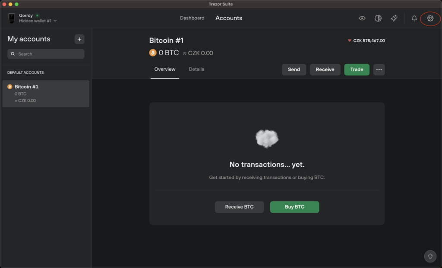Open the three-dots more options menu
Image resolution: width=442 pixels, height=268 pixels.
[379, 69]
